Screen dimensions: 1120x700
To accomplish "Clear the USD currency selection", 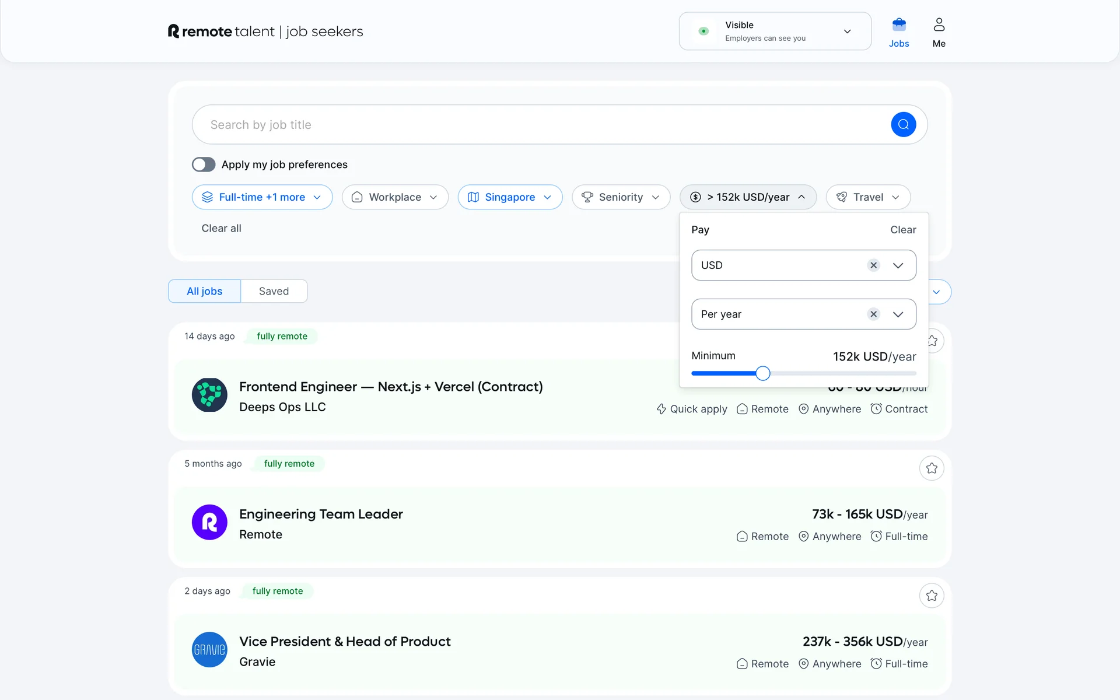I will (873, 265).
